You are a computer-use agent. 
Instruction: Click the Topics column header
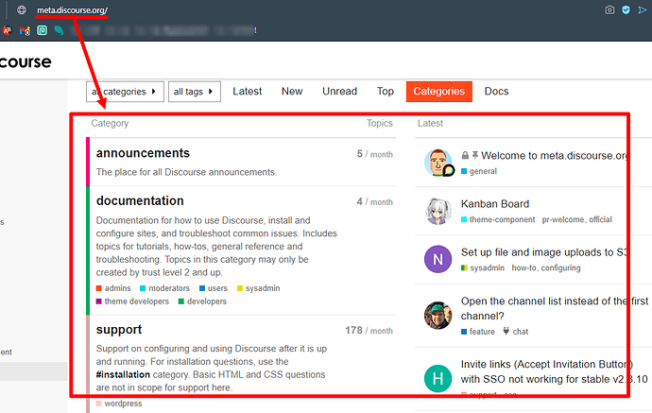(x=379, y=123)
